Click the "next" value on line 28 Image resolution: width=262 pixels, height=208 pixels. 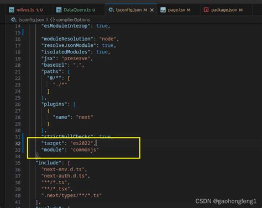(85, 117)
